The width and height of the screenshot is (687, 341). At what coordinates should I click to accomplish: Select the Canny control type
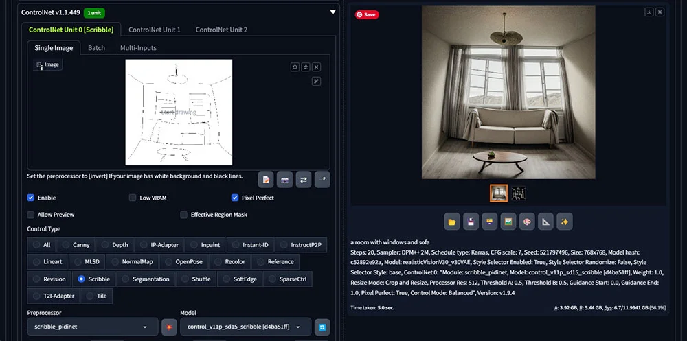coord(76,244)
